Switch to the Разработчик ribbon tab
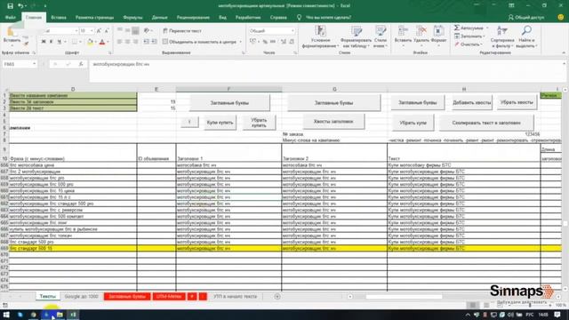Viewport: 569px width, 320px height. [248, 18]
